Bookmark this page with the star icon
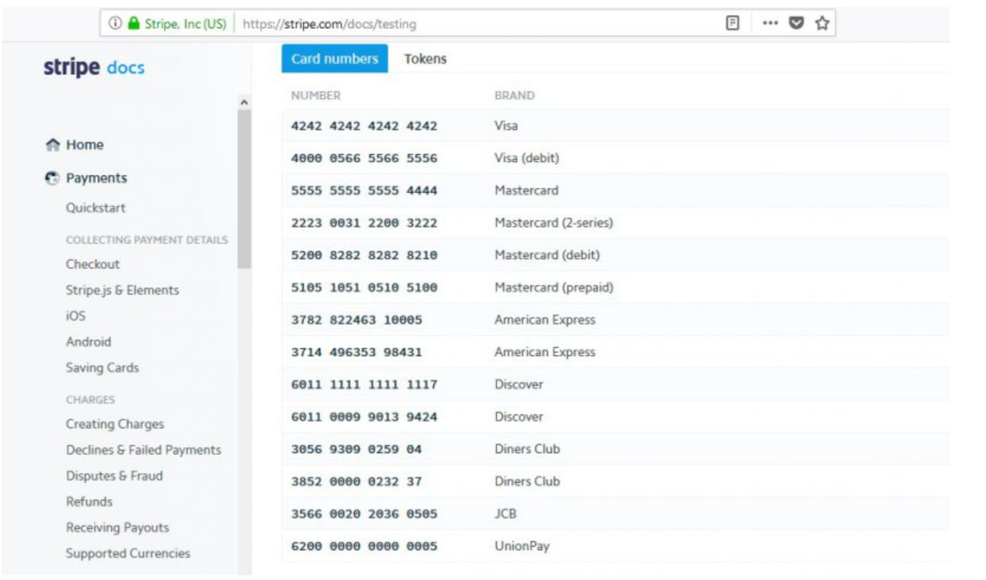 (x=822, y=23)
